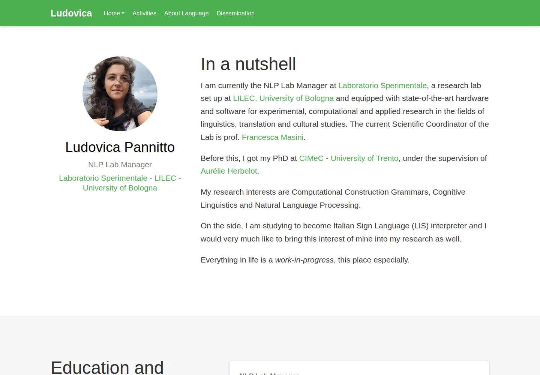Follow the LILEC, University of Bologna link
Image resolution: width=540 pixels, height=375 pixels.
tap(283, 98)
